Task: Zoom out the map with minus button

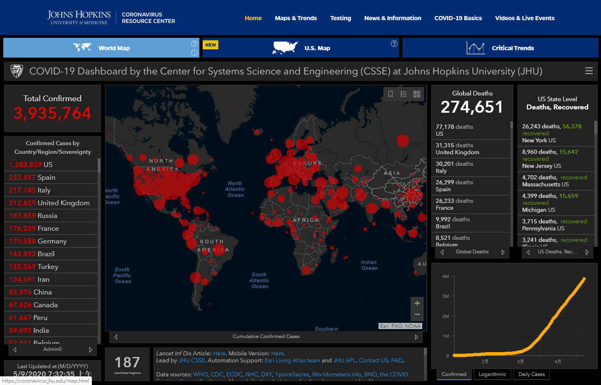Action: tap(417, 315)
